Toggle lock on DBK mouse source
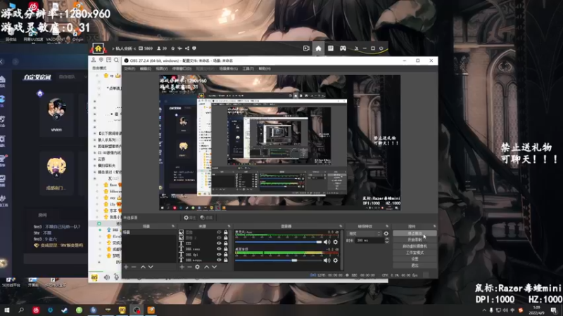The height and width of the screenshot is (316, 563). coord(226,260)
